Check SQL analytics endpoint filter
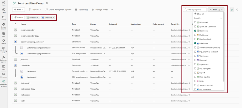 click(x=195, y=52)
